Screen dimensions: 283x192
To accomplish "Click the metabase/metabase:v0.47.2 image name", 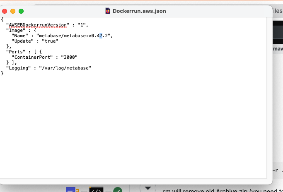I will point(73,36).
